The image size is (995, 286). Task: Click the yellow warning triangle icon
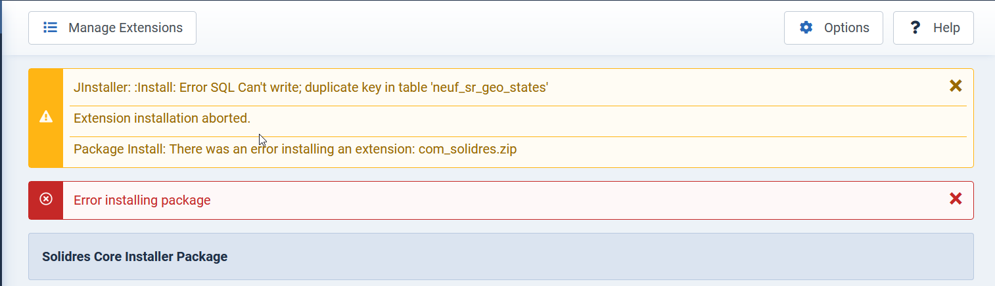(x=46, y=117)
